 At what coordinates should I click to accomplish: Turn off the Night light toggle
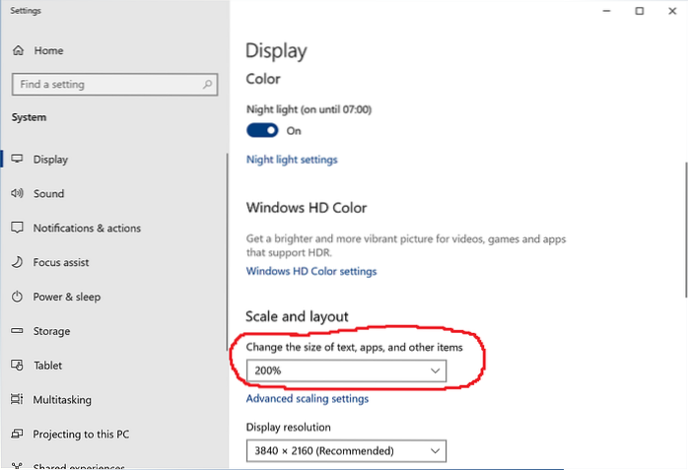click(261, 130)
